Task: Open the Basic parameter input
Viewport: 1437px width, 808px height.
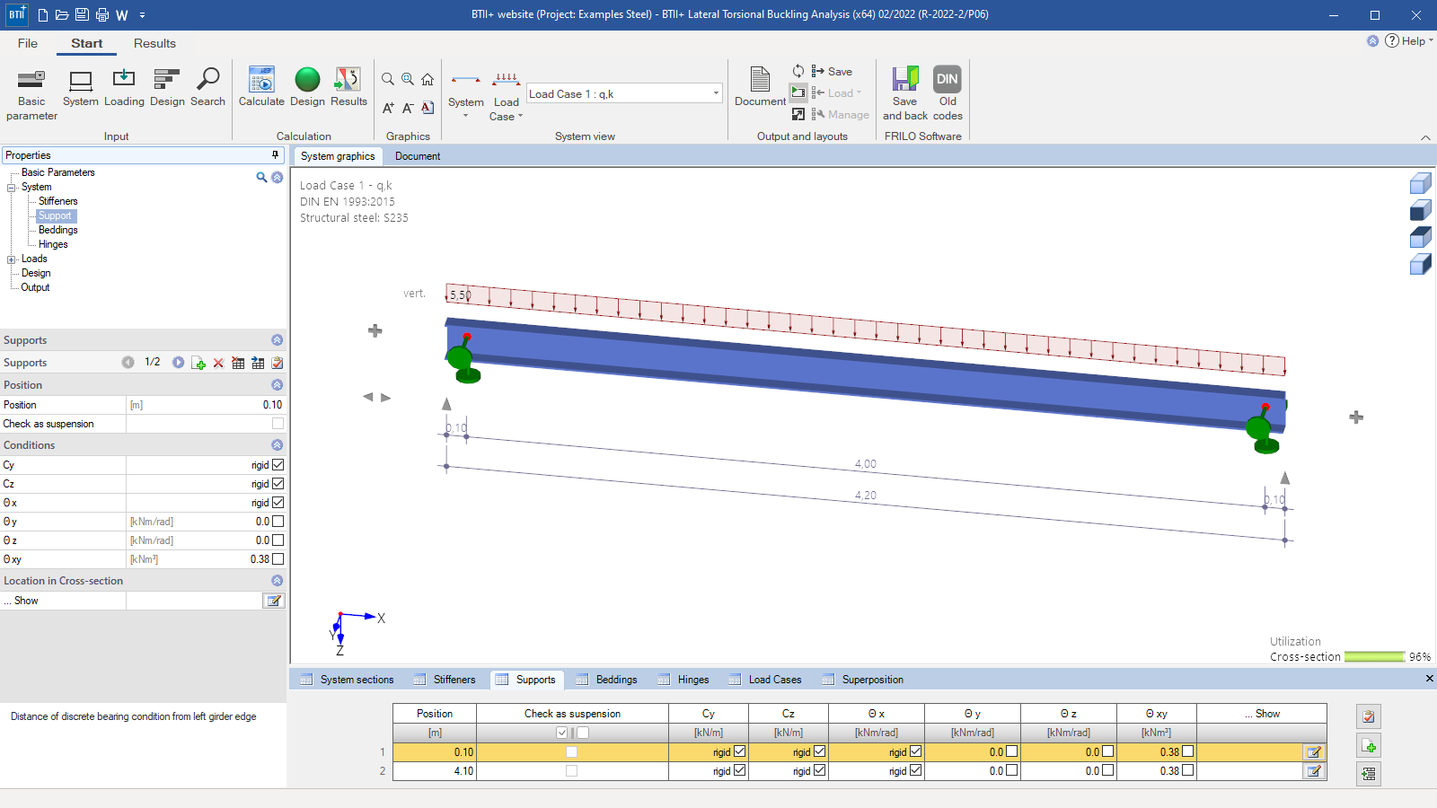Action: point(31,94)
